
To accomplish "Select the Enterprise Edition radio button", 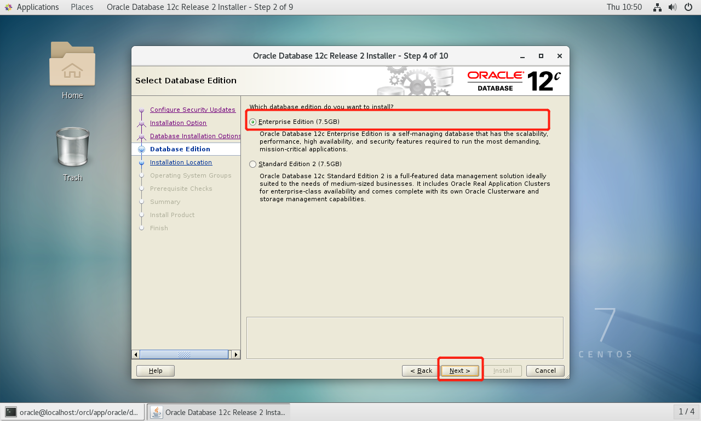I will [252, 122].
